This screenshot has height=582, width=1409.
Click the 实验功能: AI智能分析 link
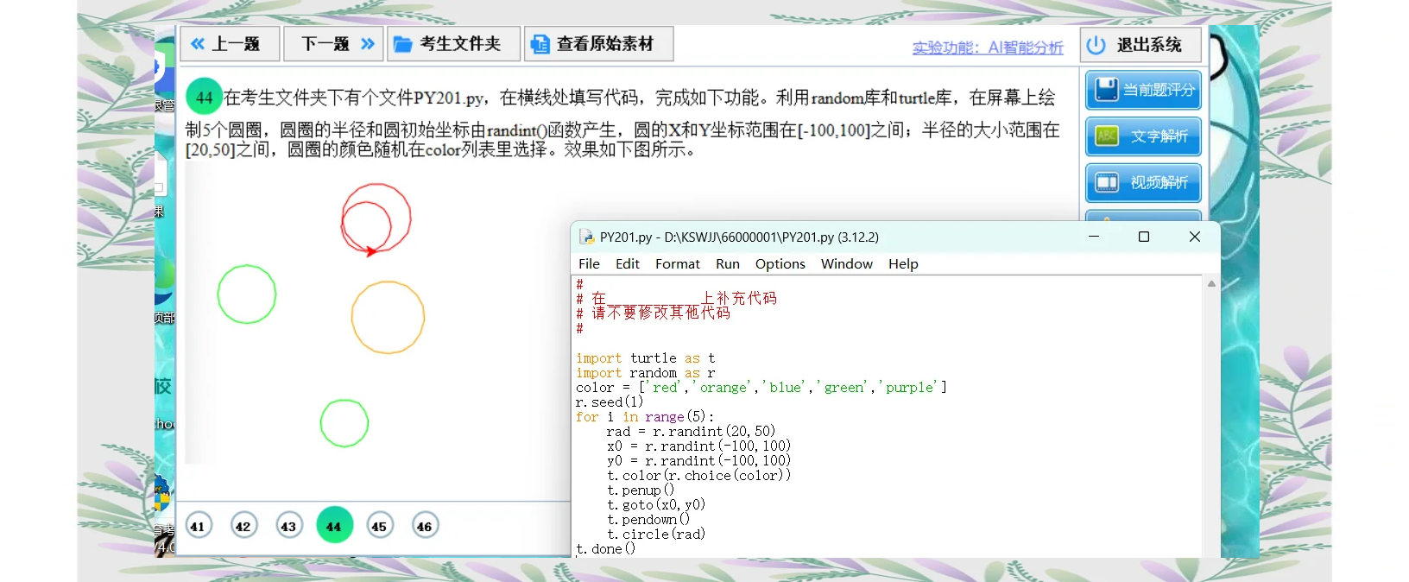988,47
